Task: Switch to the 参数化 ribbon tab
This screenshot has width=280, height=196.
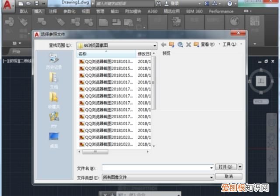Action: click(70, 11)
